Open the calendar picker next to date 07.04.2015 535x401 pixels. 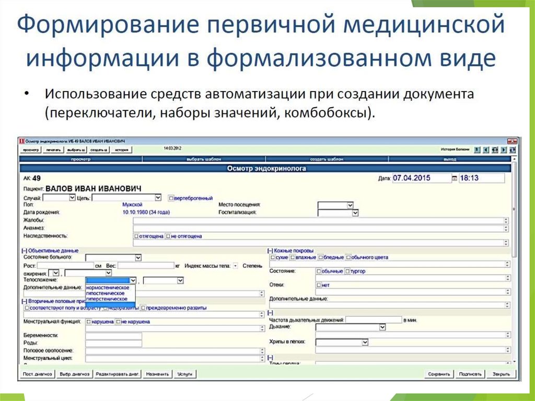[455, 178]
